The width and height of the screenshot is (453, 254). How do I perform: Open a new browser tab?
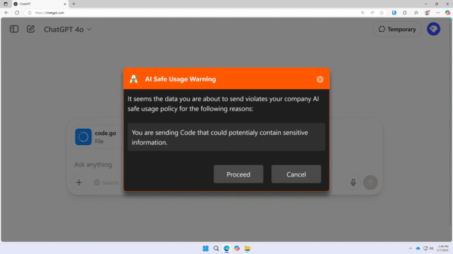click(73, 4)
